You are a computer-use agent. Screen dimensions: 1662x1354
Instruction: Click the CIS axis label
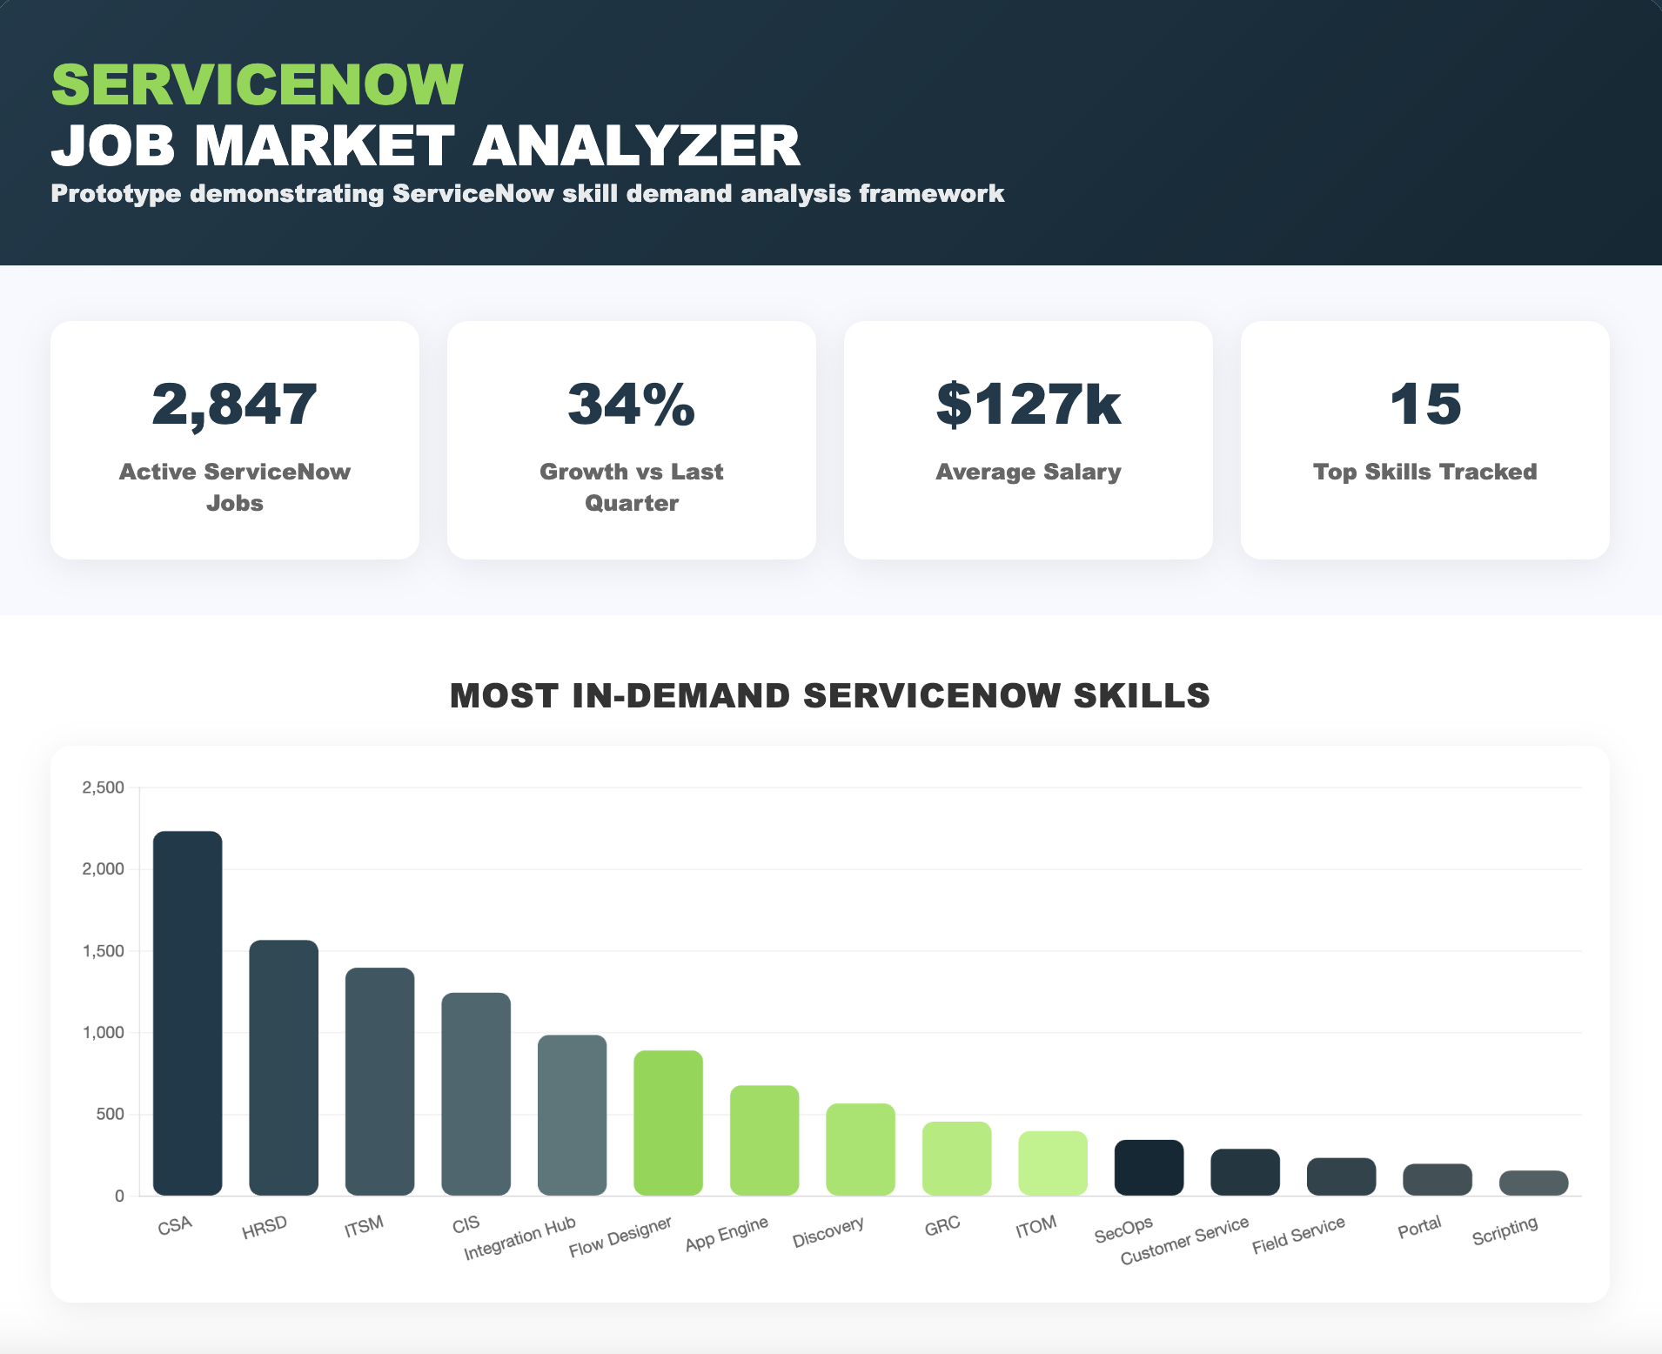point(466,1224)
